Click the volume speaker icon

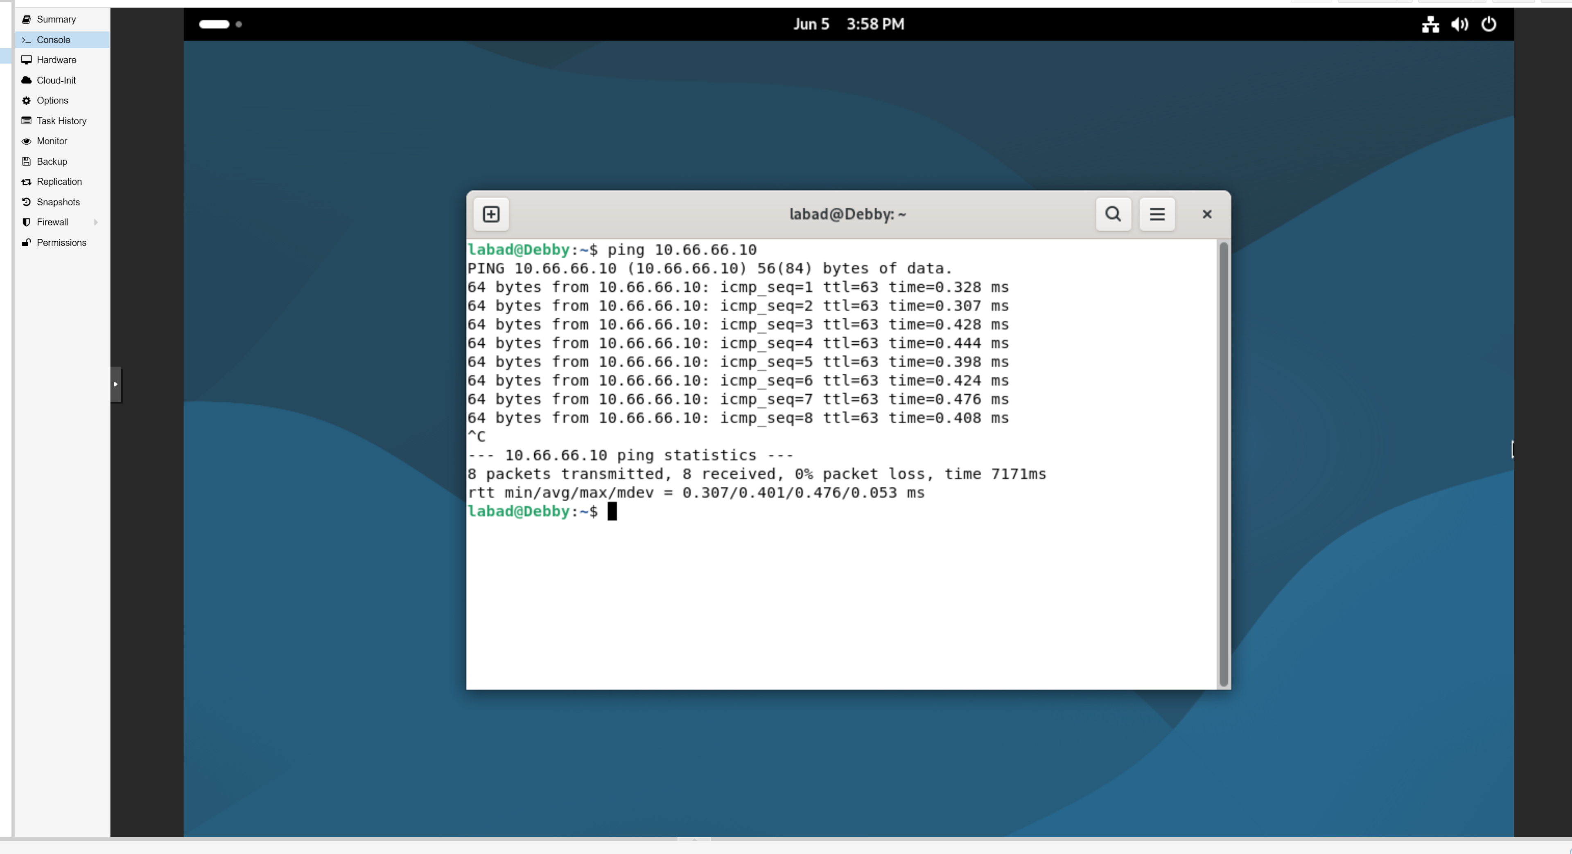tap(1460, 25)
